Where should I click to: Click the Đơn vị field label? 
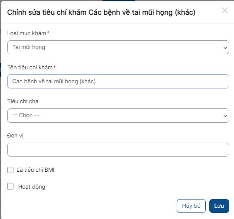tap(15, 136)
